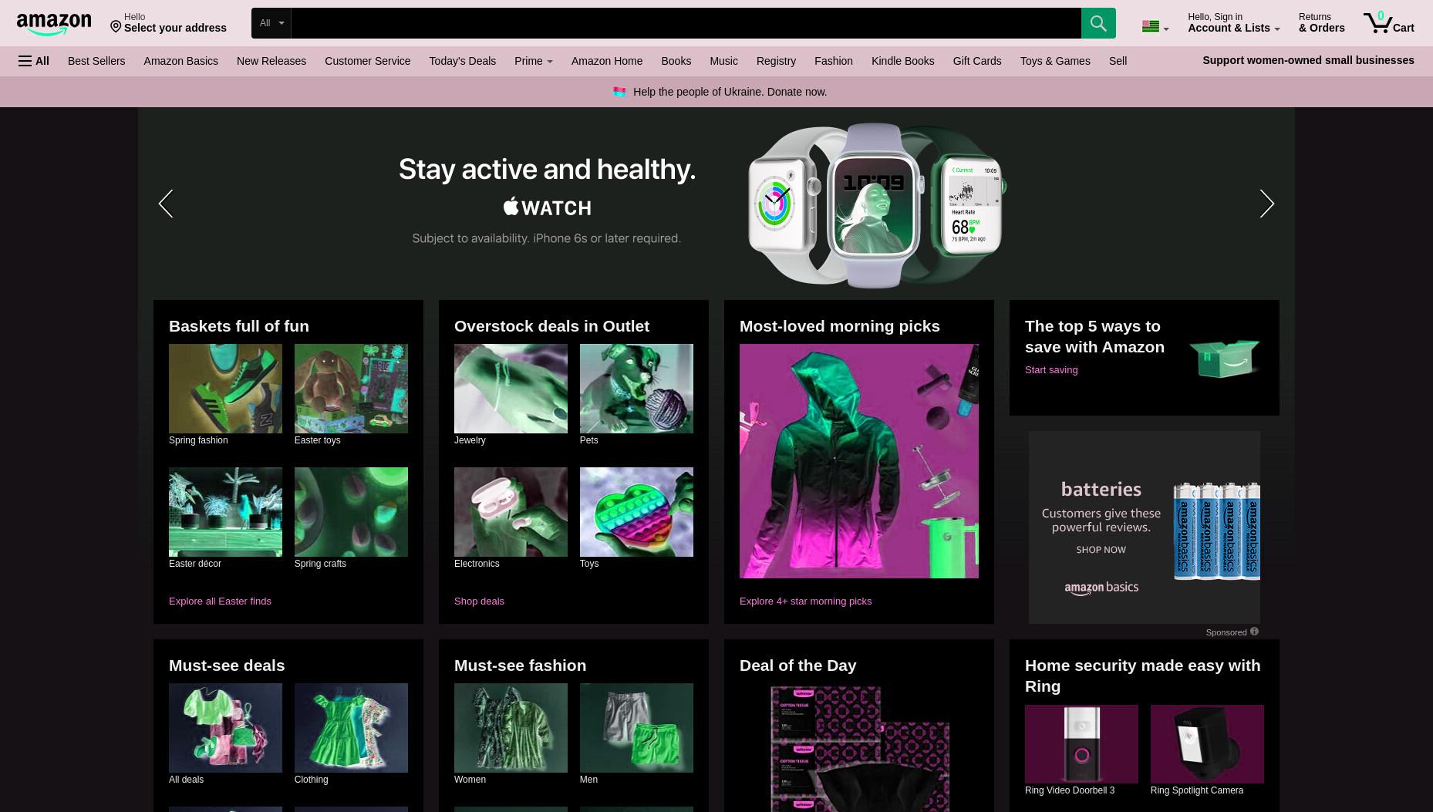This screenshot has height=812, width=1433.
Task: Click the Ukraine flag icon in banner
Action: (x=619, y=92)
